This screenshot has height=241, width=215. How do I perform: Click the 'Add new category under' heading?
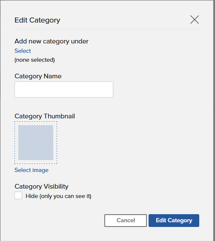click(x=52, y=41)
